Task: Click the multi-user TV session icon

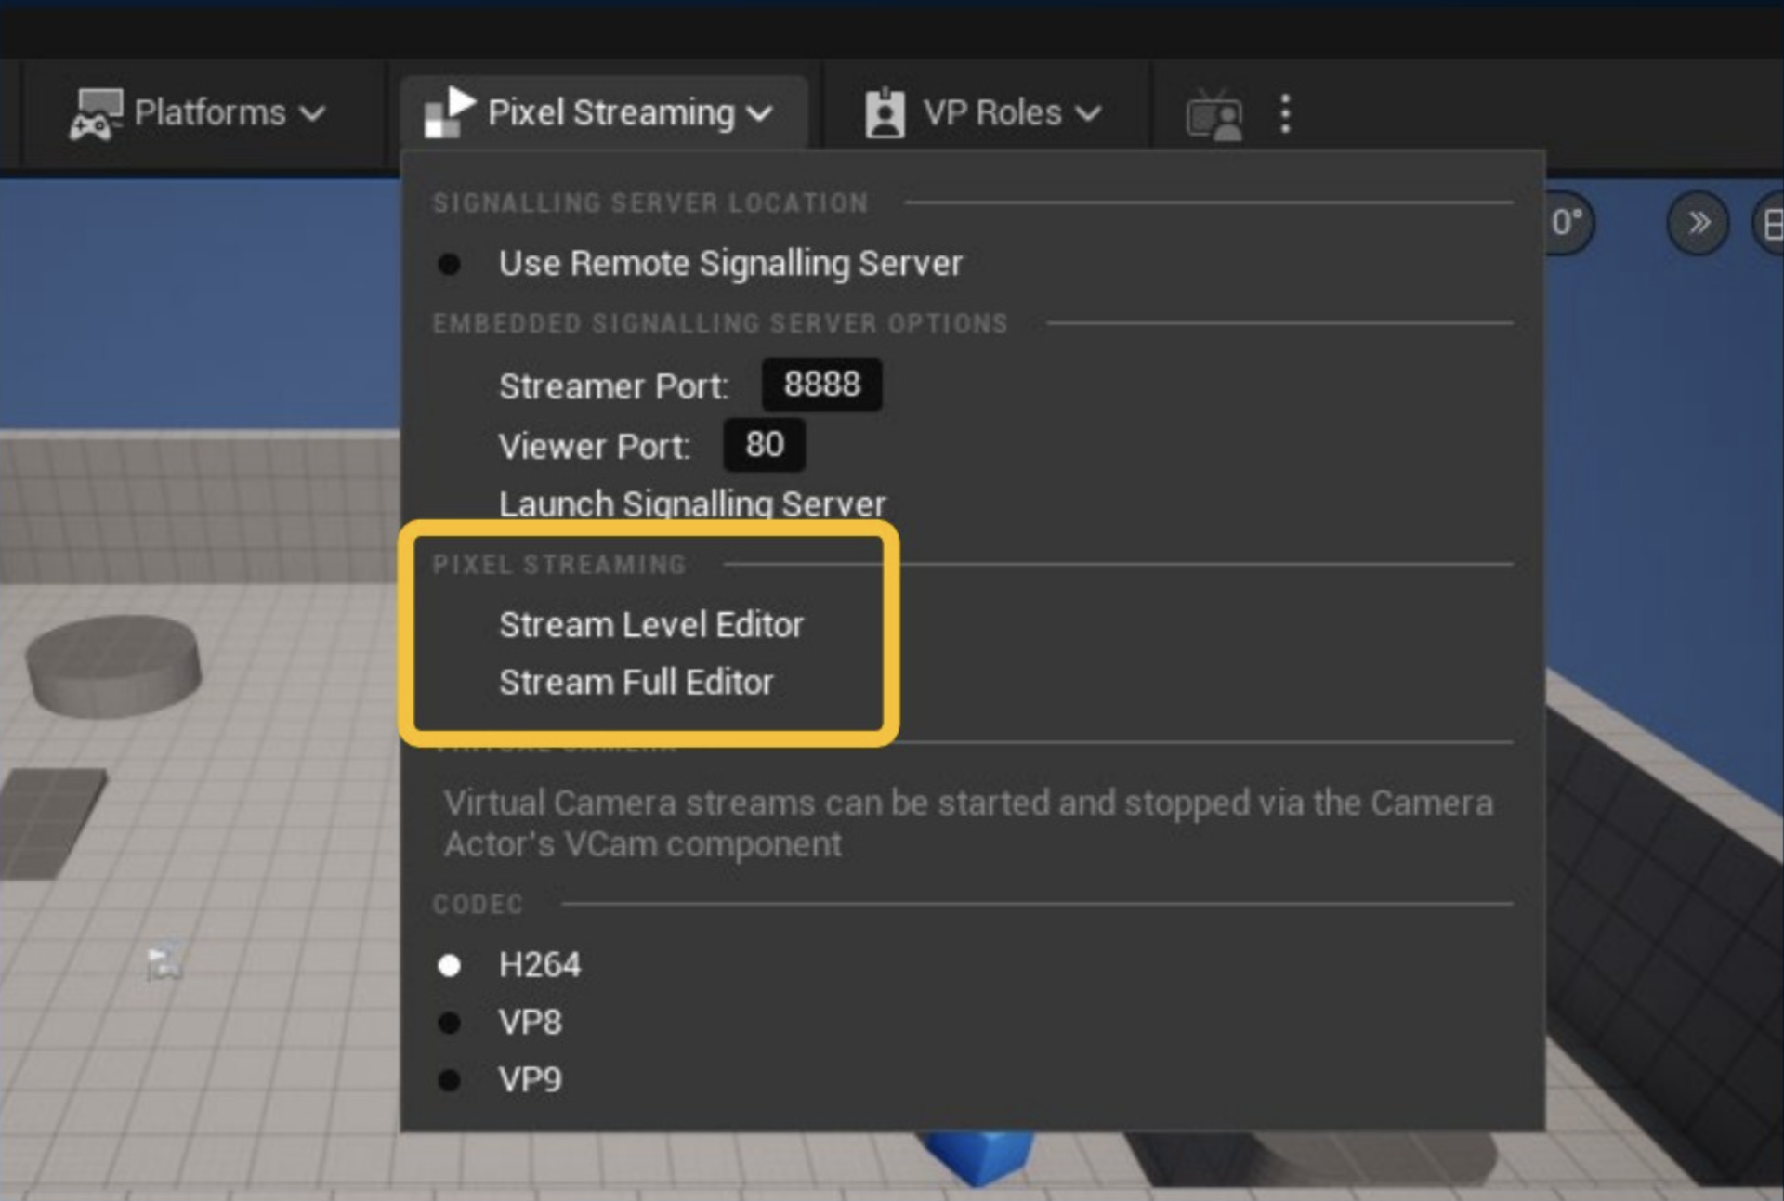Action: tap(1213, 115)
